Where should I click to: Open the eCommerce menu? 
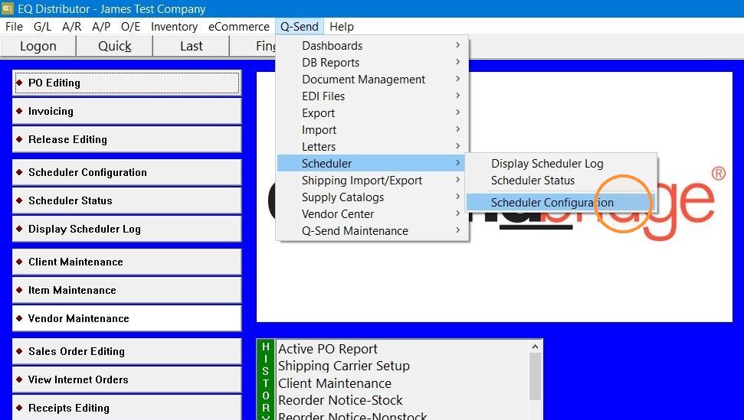tap(238, 27)
